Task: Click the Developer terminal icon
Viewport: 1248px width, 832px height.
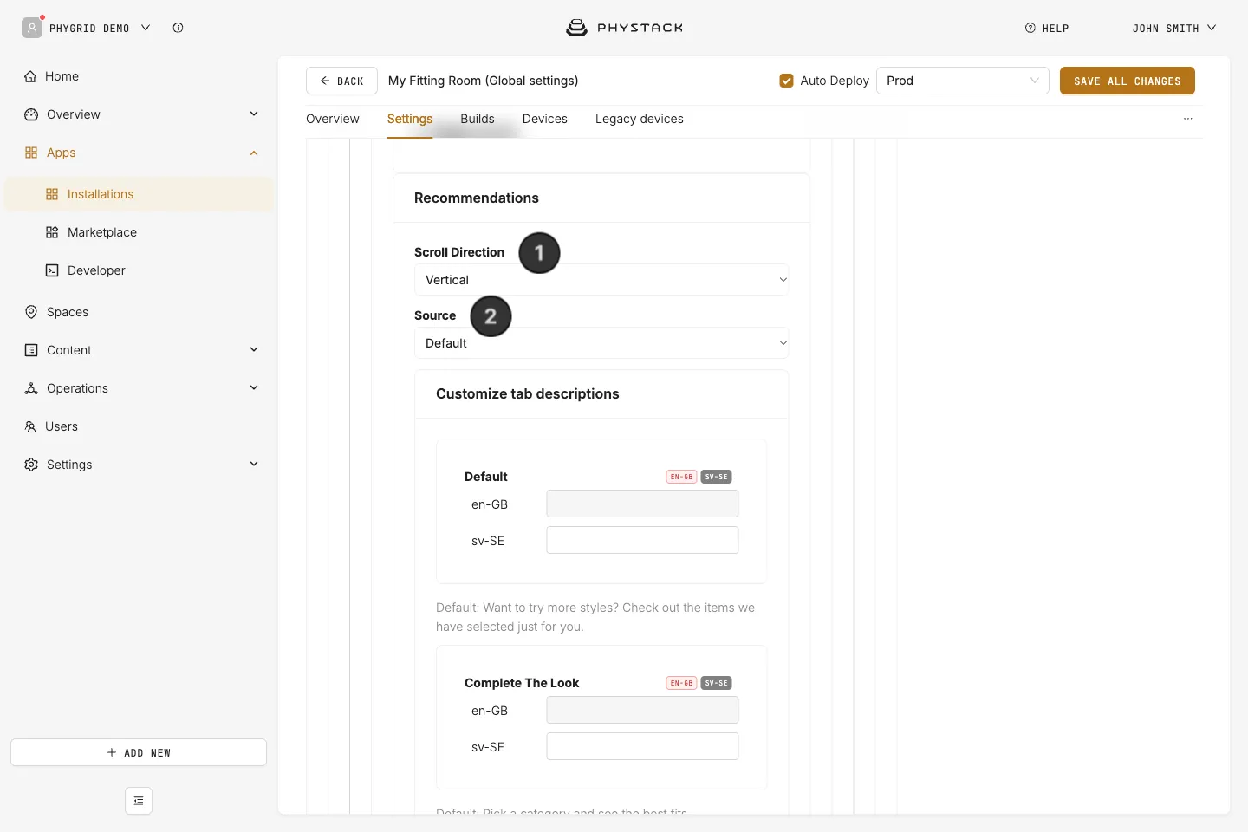Action: point(52,270)
